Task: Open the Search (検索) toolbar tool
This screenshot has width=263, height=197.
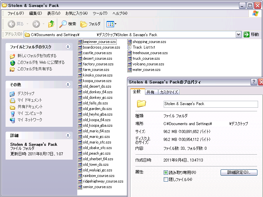Action: (68, 24)
